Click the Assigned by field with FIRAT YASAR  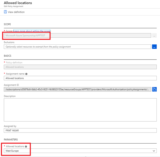[x=80, y=130]
